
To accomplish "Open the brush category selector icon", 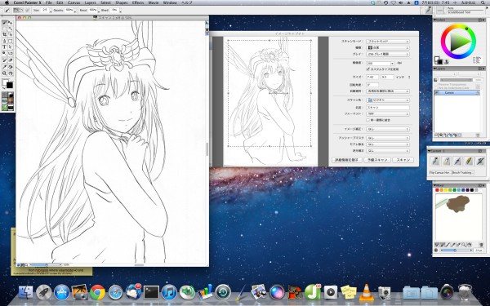I will 429,10.
